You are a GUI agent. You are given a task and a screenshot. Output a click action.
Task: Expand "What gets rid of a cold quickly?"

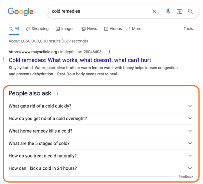click(190, 106)
